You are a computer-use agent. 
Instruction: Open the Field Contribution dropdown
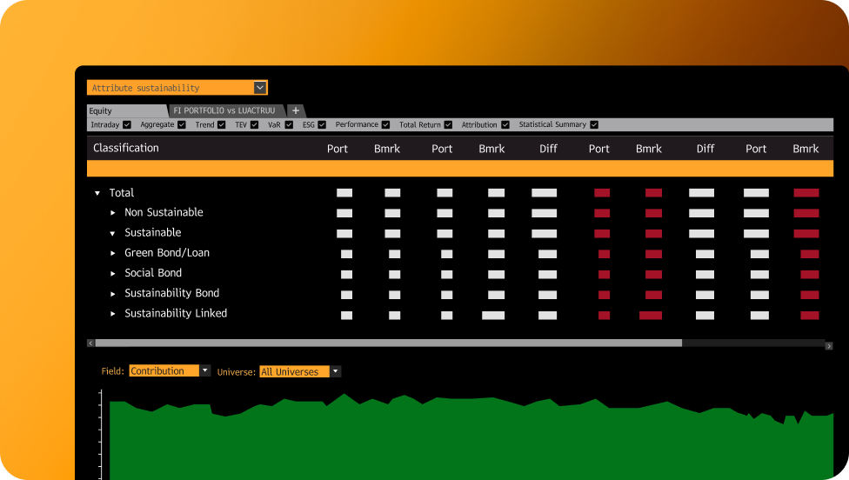(x=205, y=371)
